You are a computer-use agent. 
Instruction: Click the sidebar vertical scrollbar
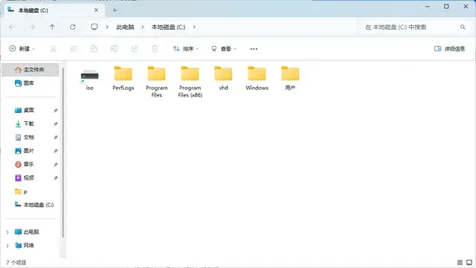(x=62, y=152)
